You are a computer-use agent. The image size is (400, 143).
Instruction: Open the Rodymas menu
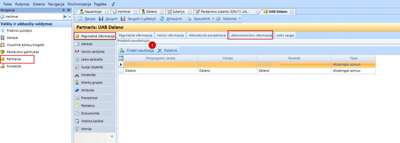tap(22, 4)
